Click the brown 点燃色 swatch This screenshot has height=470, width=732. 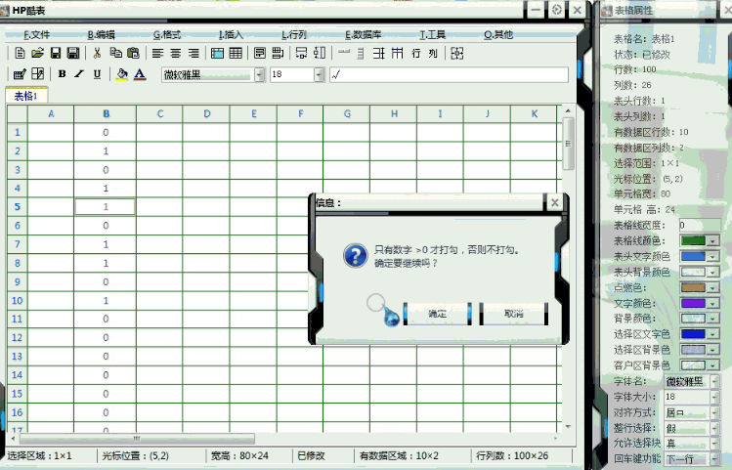click(693, 287)
